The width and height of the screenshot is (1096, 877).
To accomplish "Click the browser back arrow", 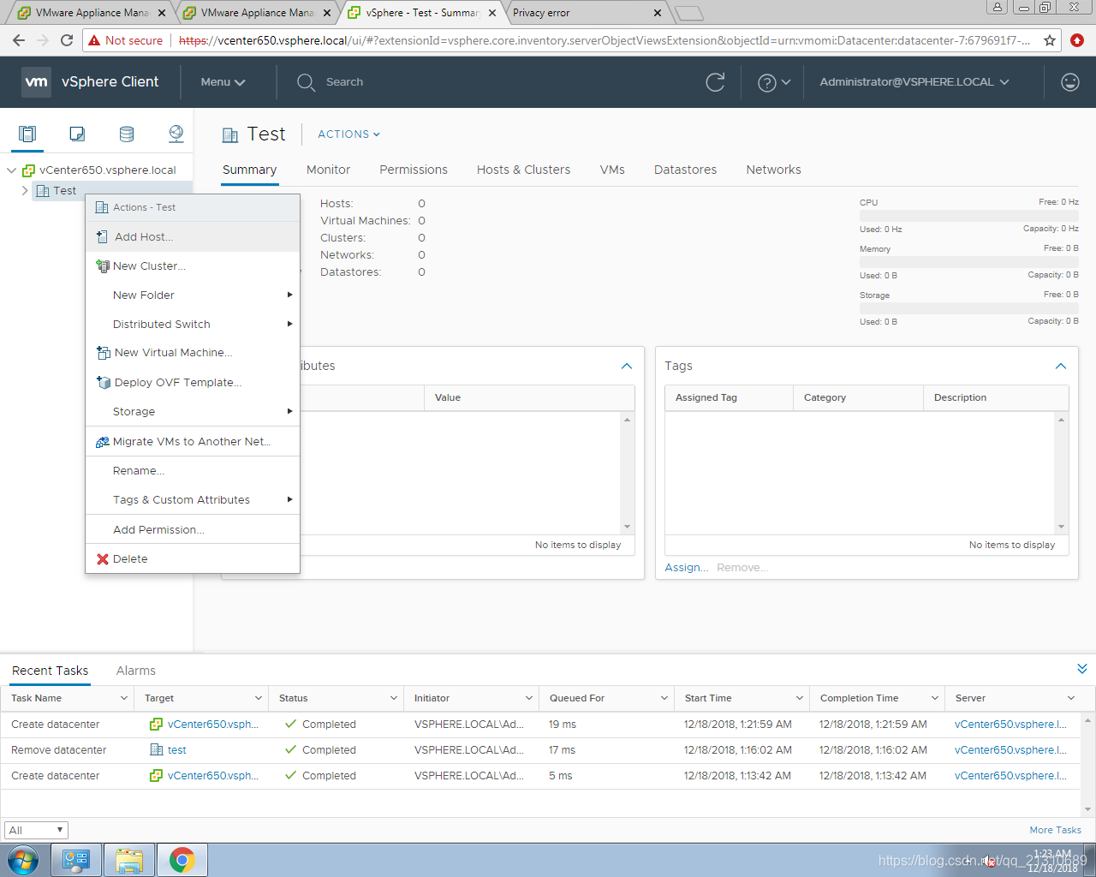I will [x=19, y=40].
